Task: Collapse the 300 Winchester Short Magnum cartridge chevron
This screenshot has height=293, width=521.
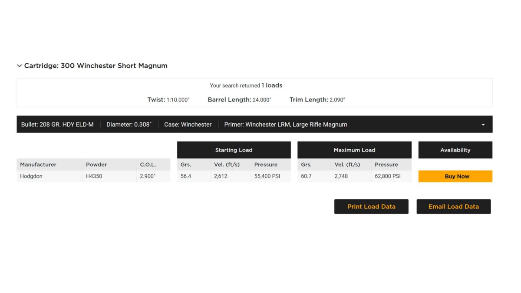Action: (19, 66)
